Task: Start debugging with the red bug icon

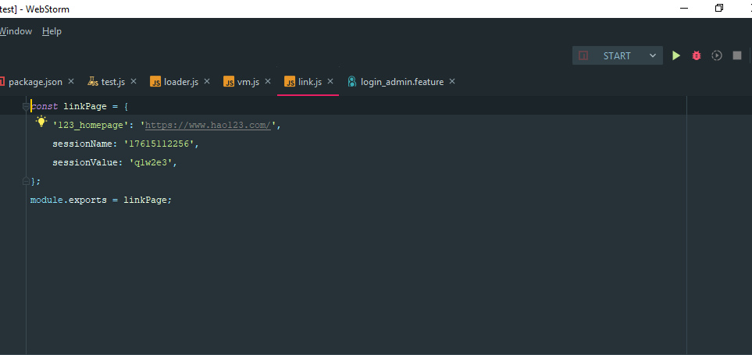Action: [x=697, y=55]
